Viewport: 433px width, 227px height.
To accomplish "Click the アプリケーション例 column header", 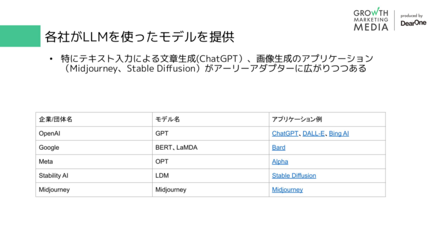I will tap(298, 119).
